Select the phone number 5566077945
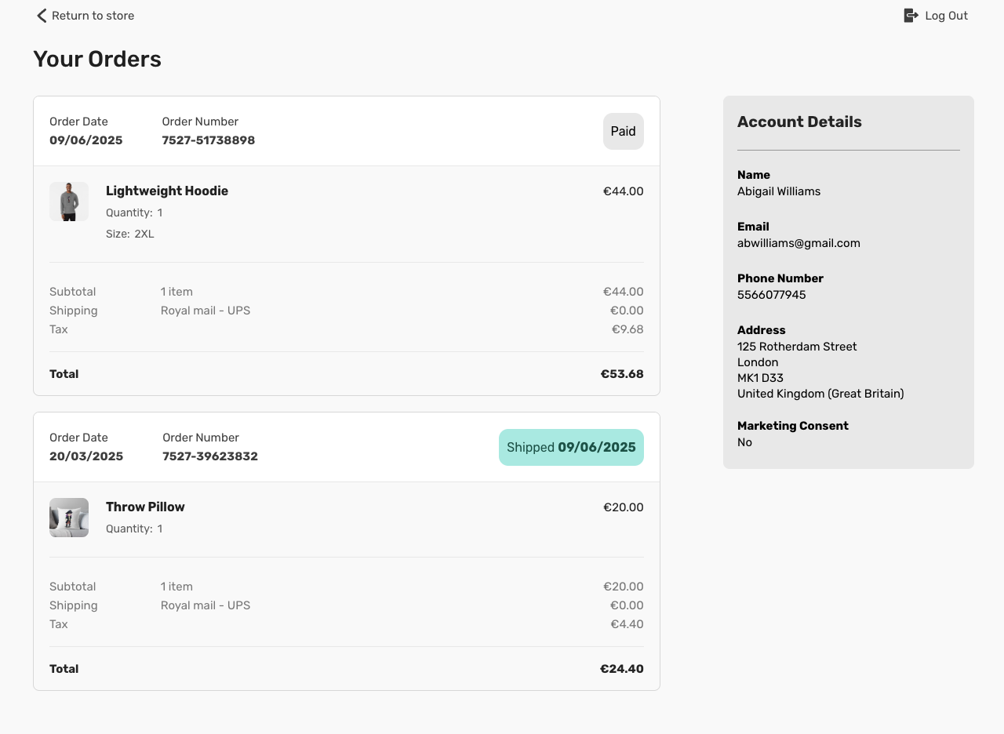This screenshot has width=1004, height=734. [x=772, y=295]
